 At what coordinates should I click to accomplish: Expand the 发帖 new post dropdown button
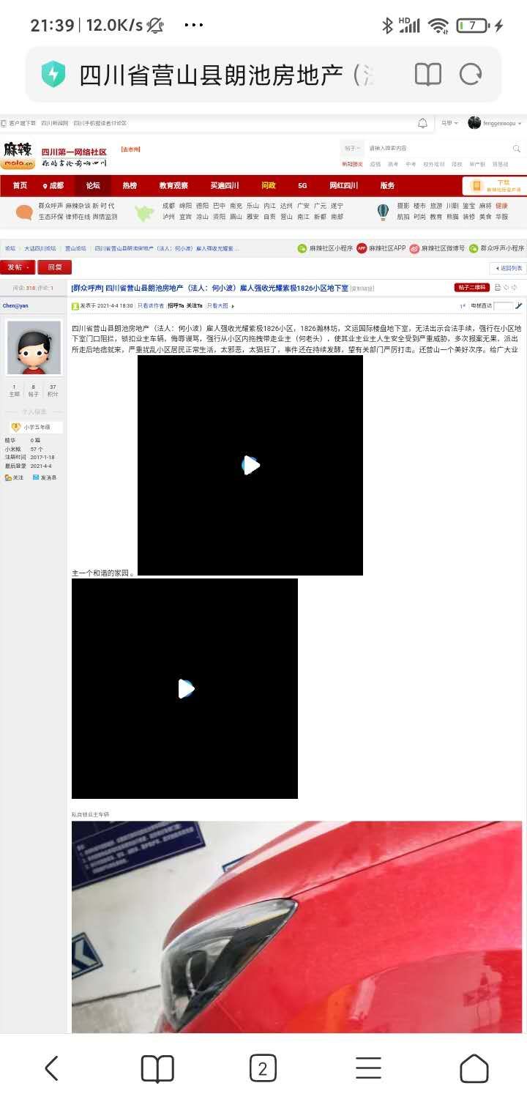click(x=18, y=267)
